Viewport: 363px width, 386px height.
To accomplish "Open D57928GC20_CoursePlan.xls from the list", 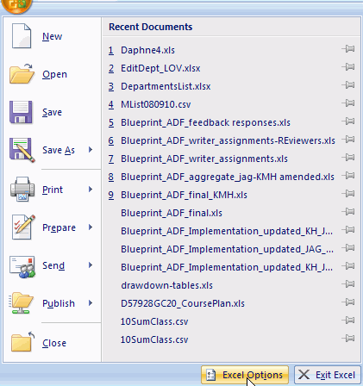I will click(183, 303).
